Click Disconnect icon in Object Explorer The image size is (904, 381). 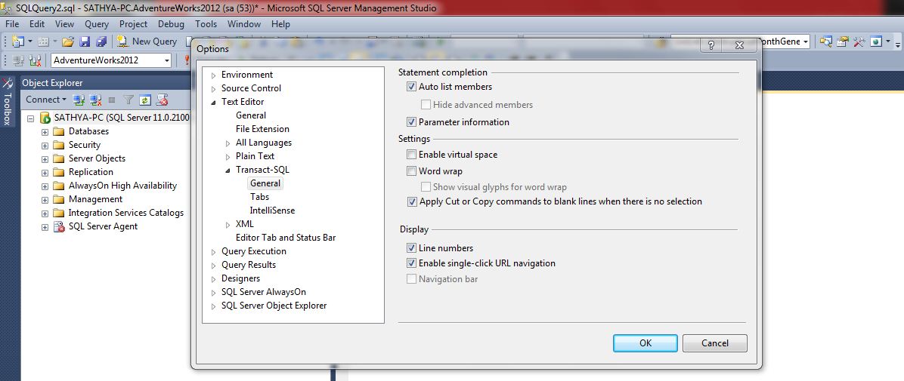pyautogui.click(x=96, y=100)
